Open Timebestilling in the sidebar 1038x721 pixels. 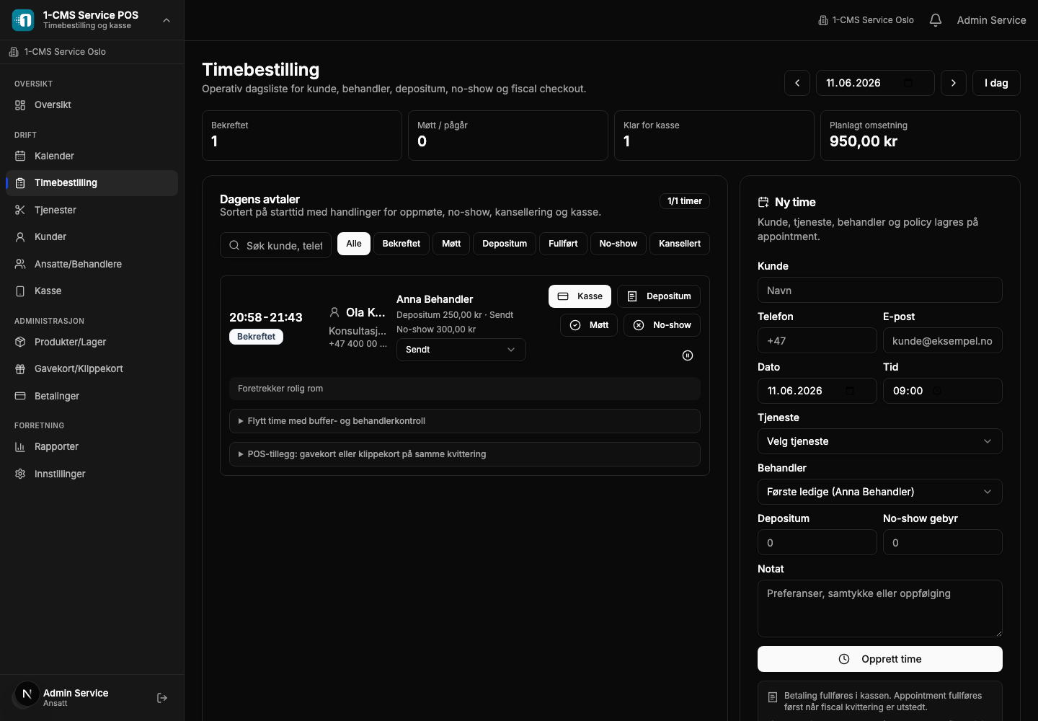click(92, 183)
